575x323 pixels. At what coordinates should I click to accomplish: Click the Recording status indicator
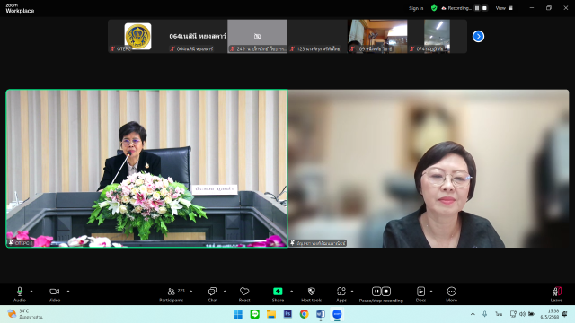click(x=456, y=8)
